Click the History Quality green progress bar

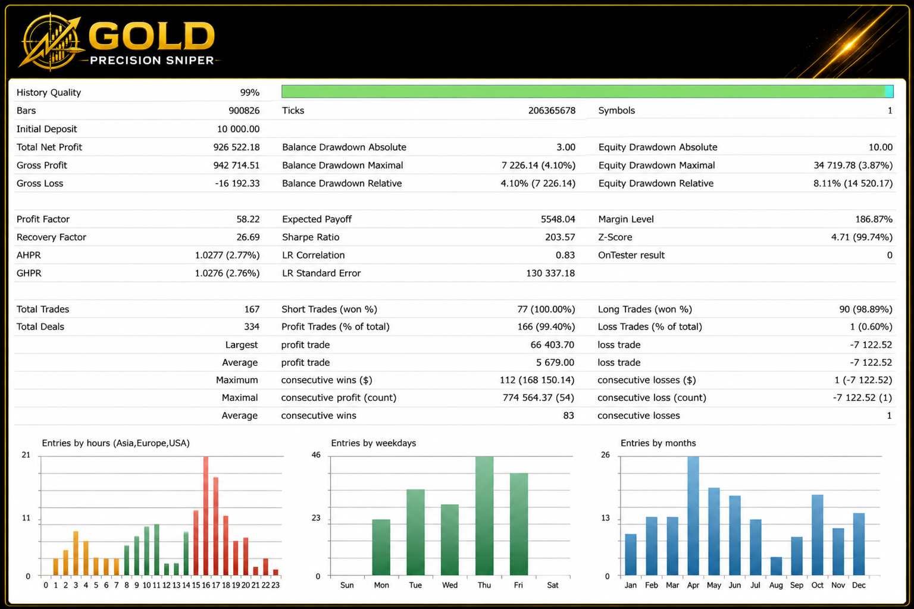click(x=587, y=92)
